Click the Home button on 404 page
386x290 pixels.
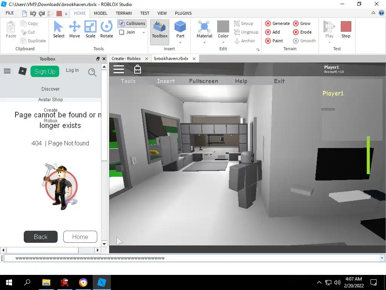coord(80,237)
